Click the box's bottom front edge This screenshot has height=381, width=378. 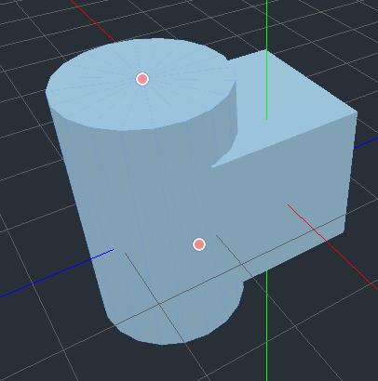pyautogui.click(x=294, y=256)
